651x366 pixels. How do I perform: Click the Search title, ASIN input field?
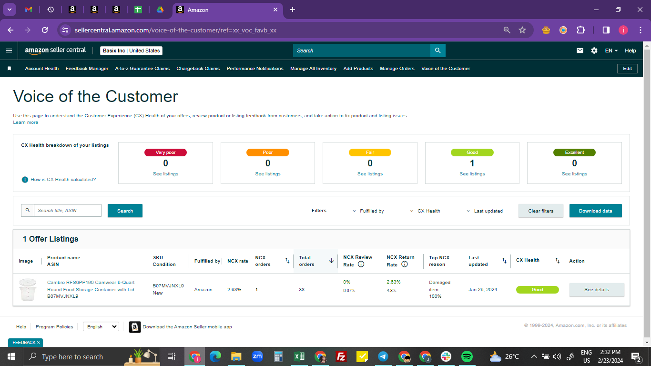click(x=68, y=211)
